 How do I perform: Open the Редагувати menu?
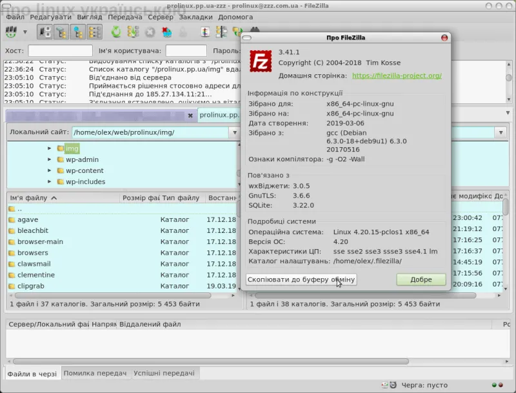click(x=51, y=17)
